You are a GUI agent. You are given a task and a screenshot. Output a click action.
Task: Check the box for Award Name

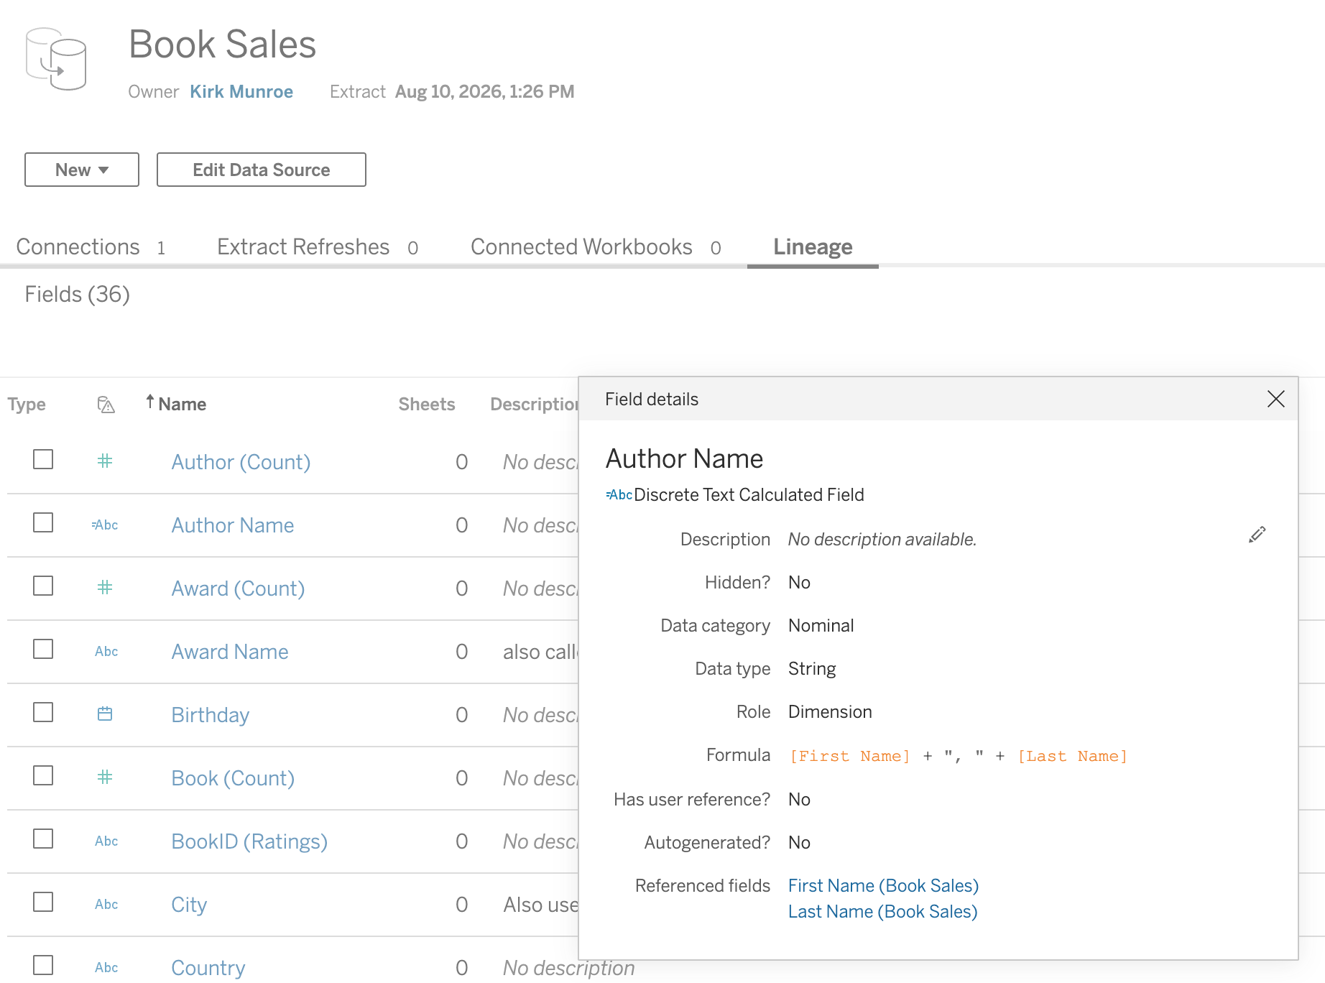43,649
